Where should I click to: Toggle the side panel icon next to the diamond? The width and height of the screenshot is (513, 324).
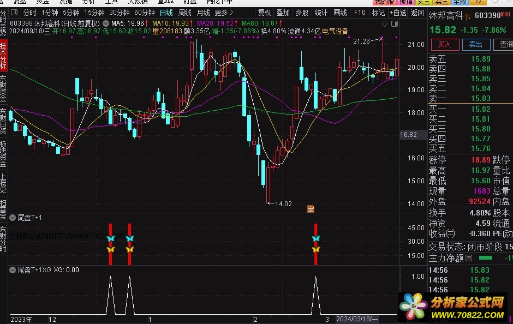(395, 23)
